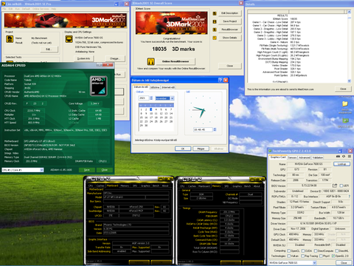Click the Lookup button in GPU-Z
Screen dimensions: 354x266
(x=341, y=164)
